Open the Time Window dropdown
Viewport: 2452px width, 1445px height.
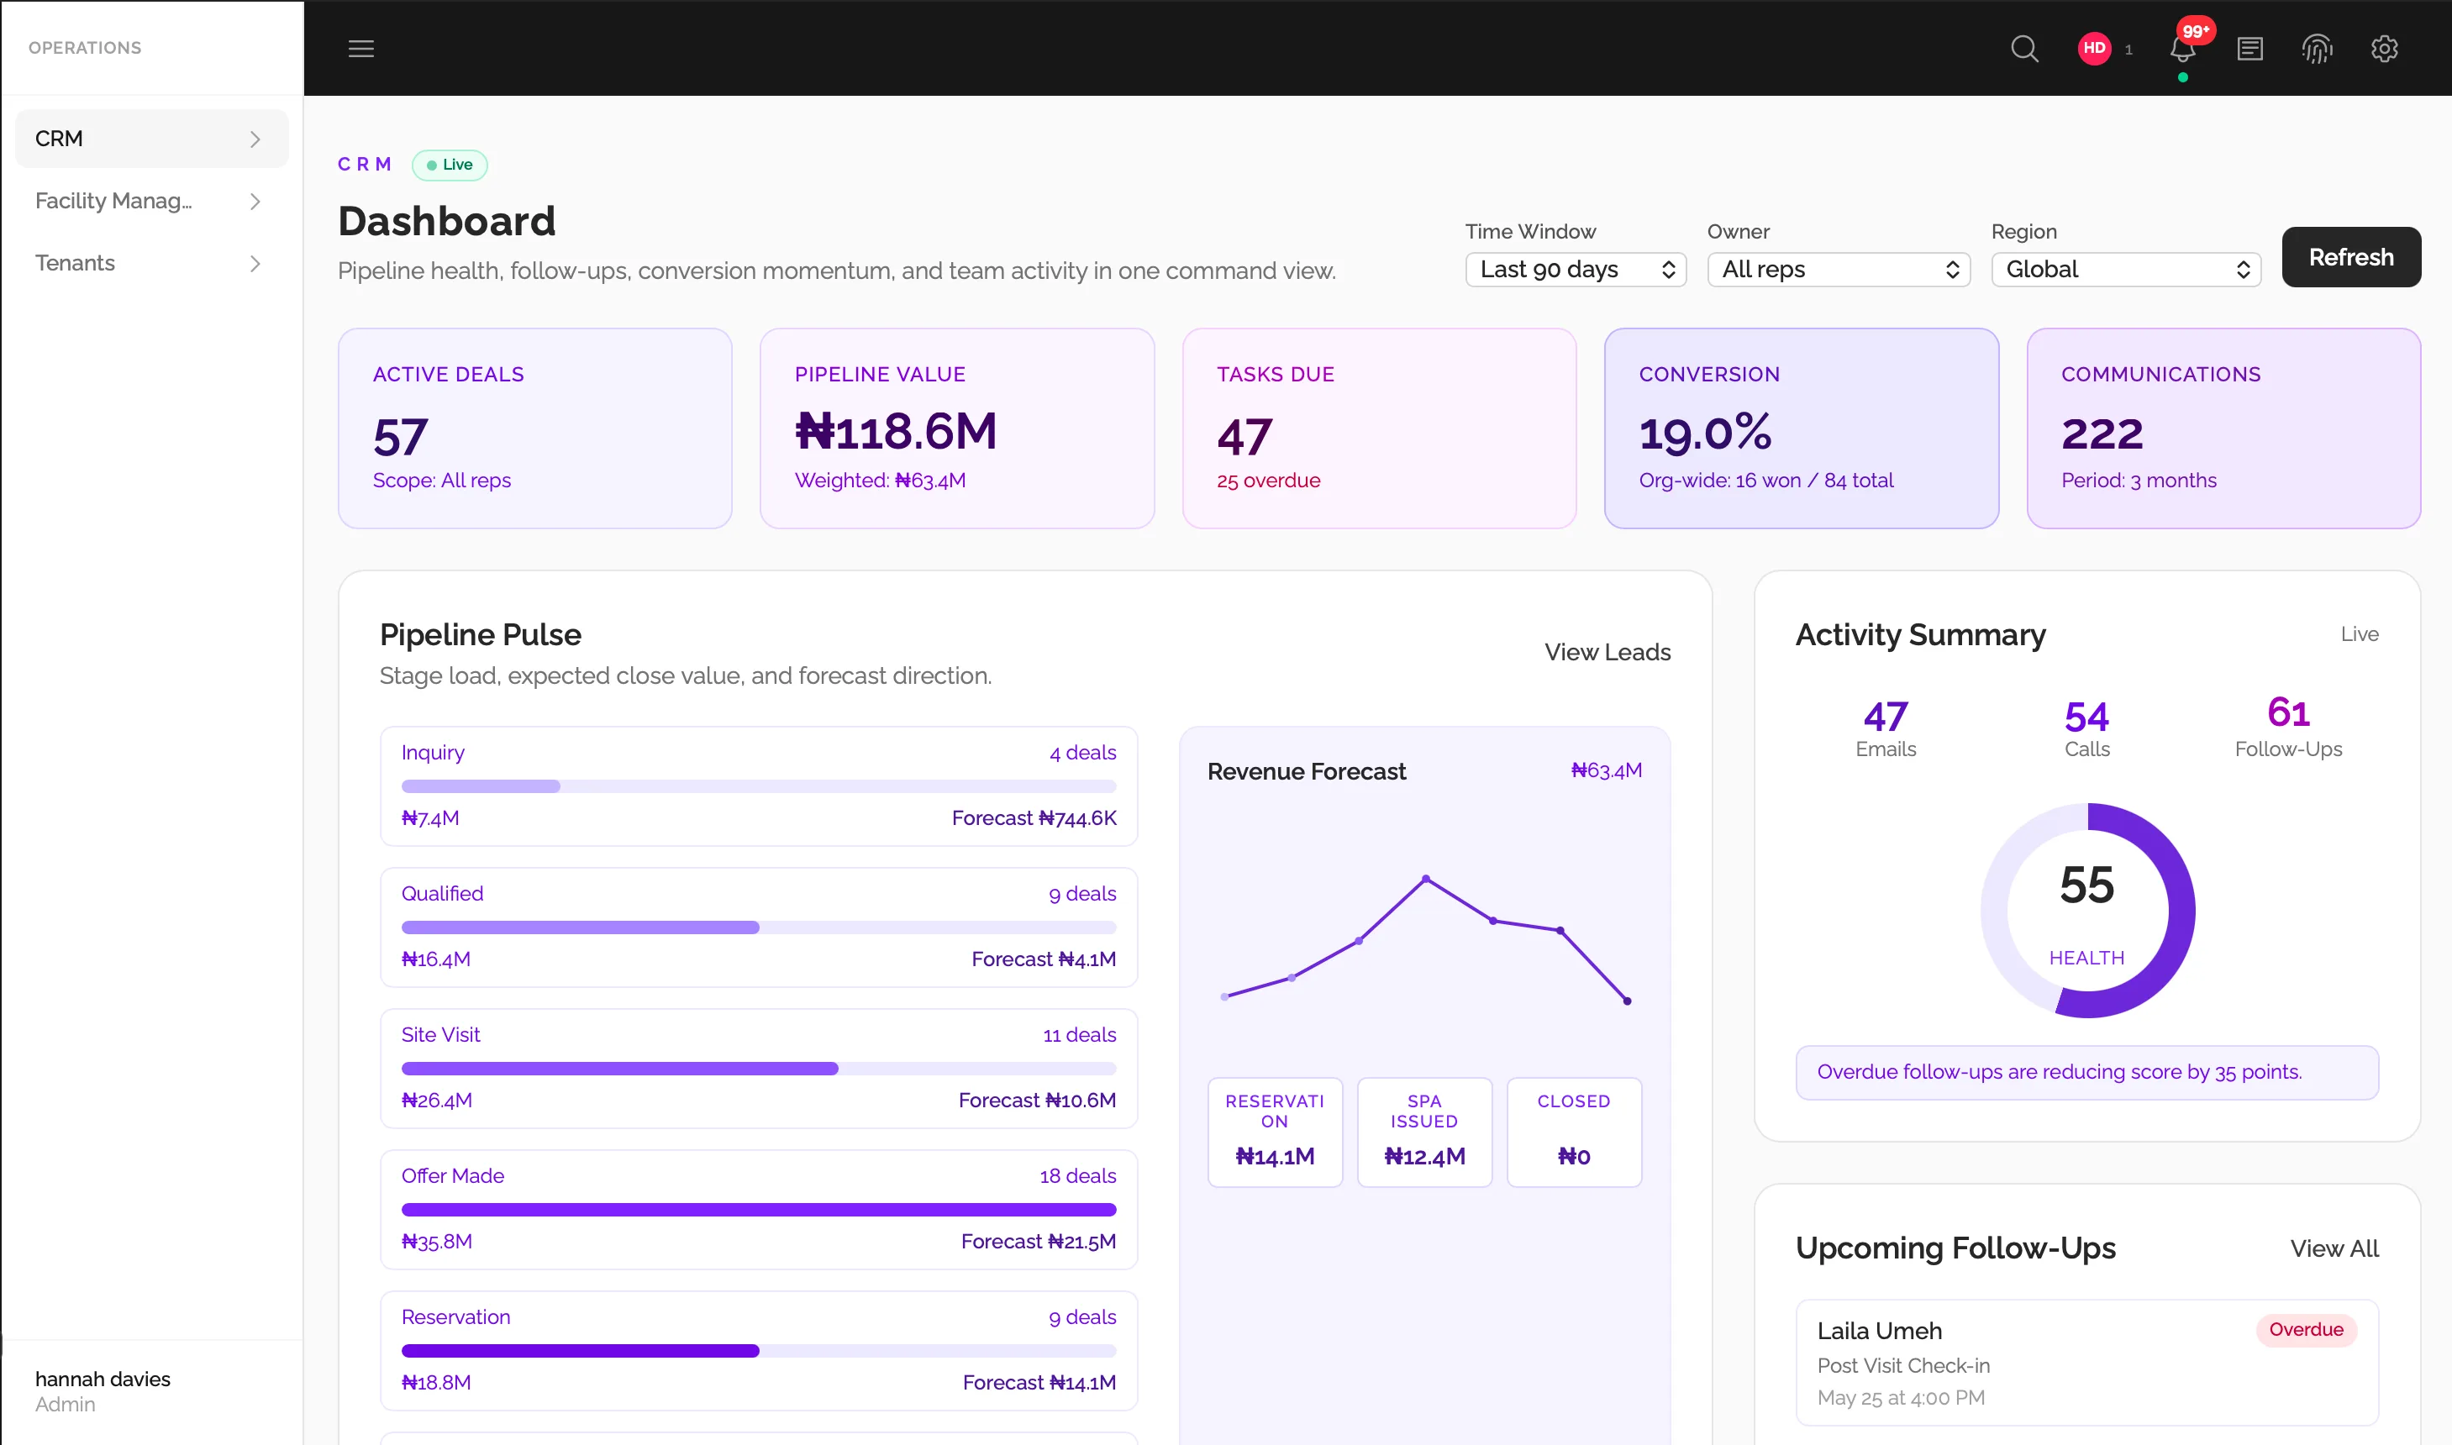pyautogui.click(x=1576, y=270)
